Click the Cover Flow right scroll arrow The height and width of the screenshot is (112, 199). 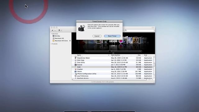[x=141, y=51]
